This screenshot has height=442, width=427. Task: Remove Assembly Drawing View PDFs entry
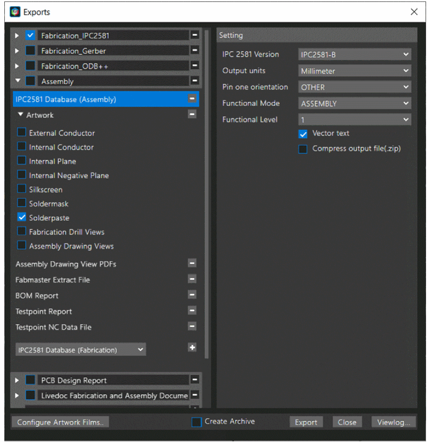pos(192,263)
